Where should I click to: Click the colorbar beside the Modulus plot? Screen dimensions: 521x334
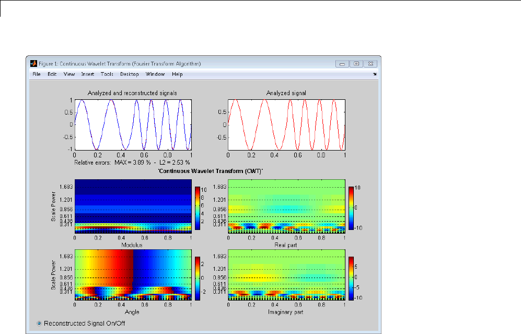(198, 209)
